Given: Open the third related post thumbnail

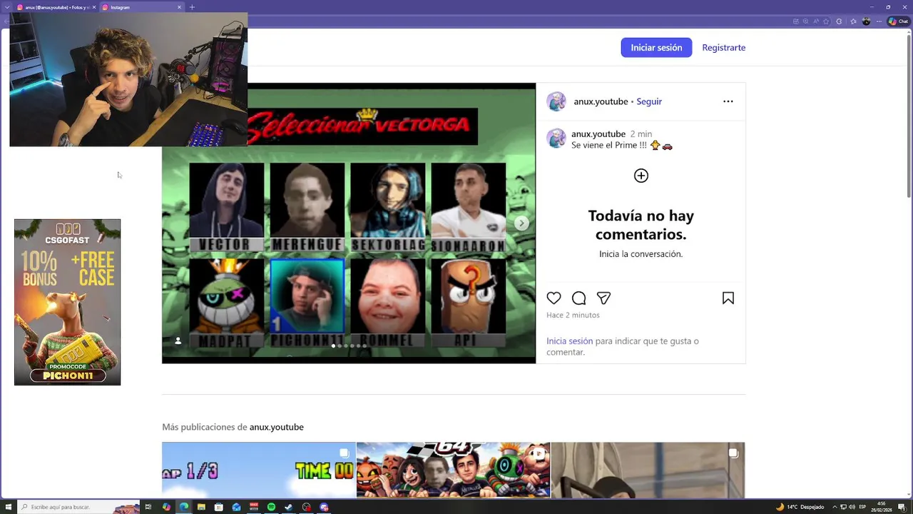Looking at the screenshot, I should point(648,470).
